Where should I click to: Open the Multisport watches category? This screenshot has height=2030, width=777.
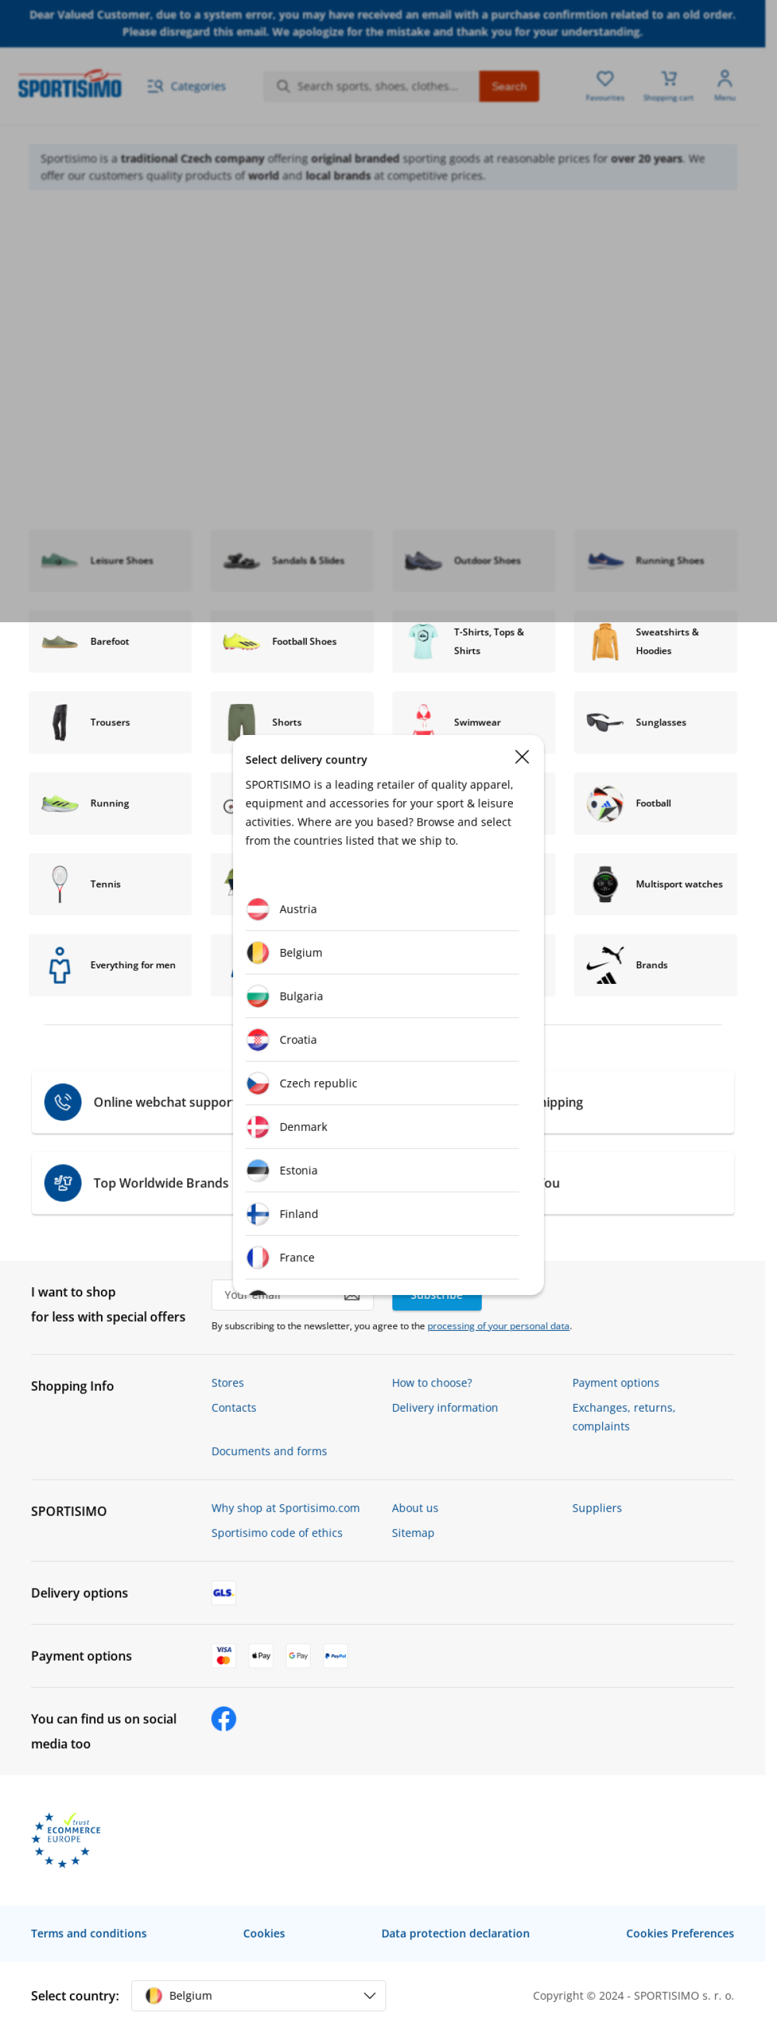click(x=655, y=883)
